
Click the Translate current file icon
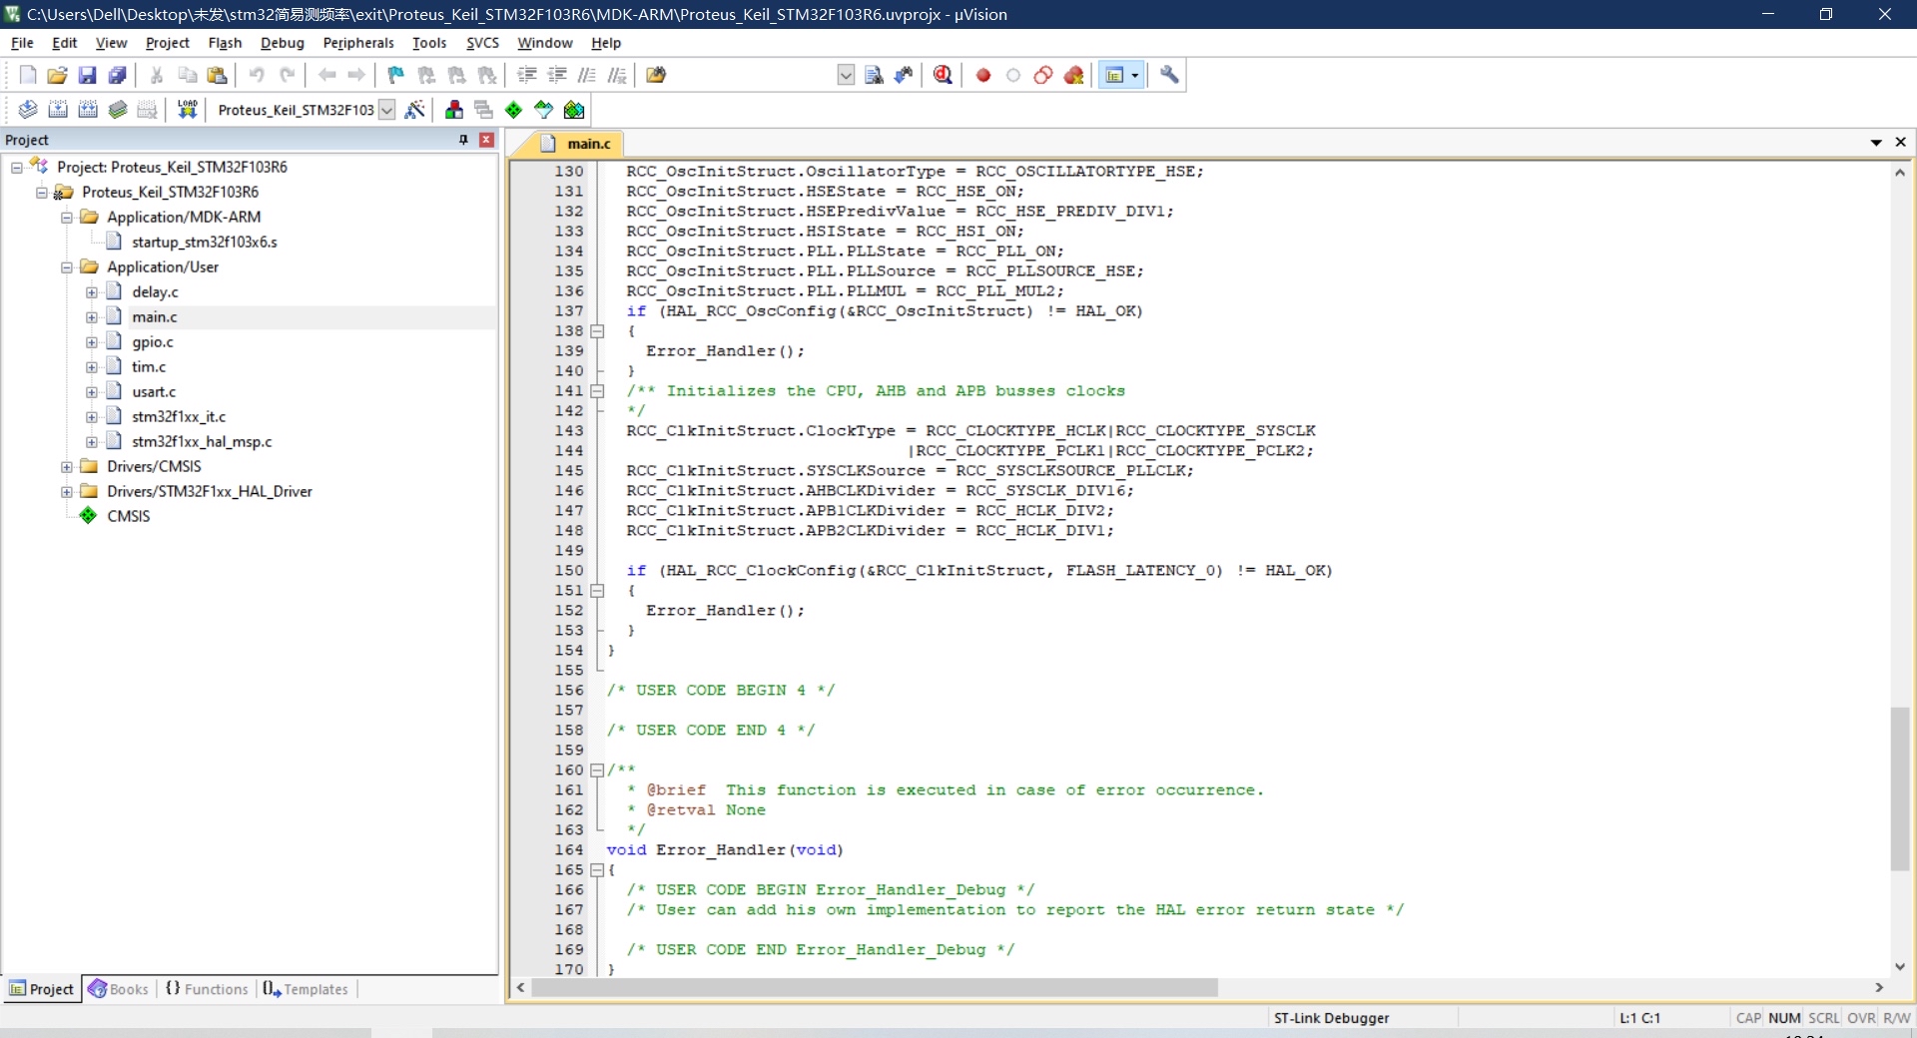click(x=28, y=110)
